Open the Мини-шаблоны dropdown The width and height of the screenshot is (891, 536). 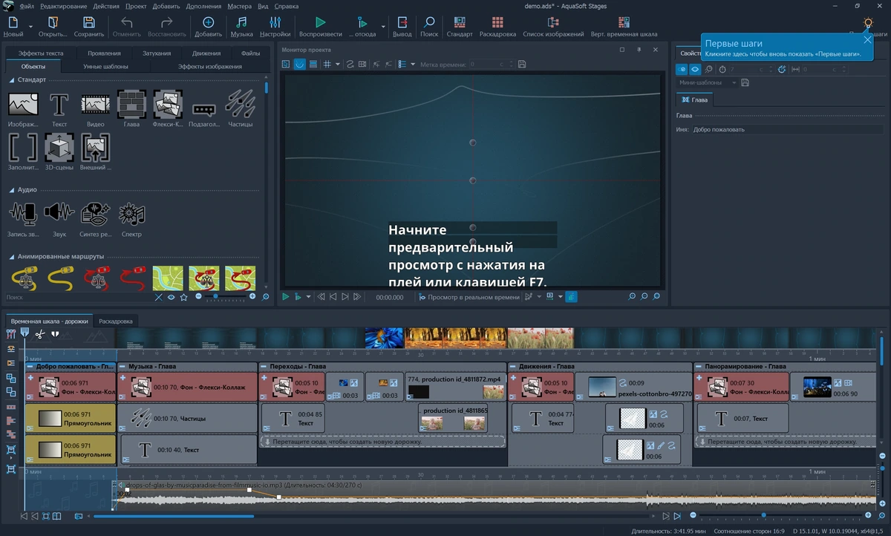708,82
